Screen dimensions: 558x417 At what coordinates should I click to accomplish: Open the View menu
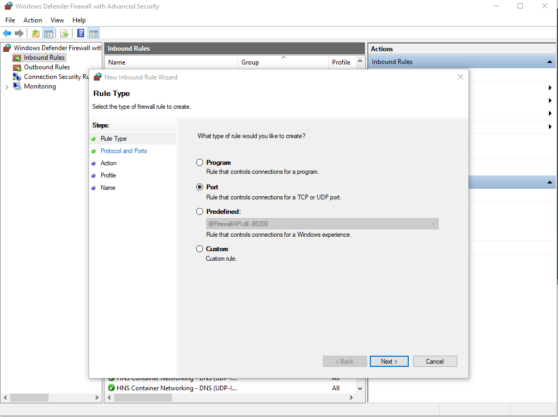click(57, 20)
